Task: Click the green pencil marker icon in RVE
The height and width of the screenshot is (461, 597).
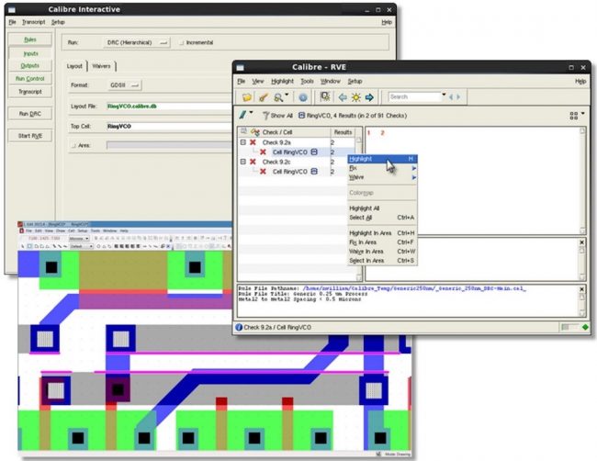Action: tap(242, 115)
